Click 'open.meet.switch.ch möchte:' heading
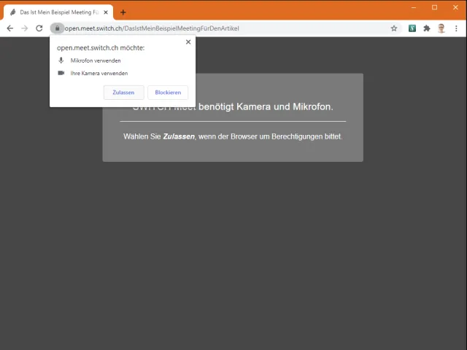 pos(101,48)
